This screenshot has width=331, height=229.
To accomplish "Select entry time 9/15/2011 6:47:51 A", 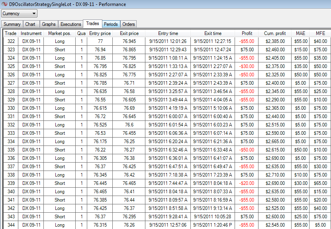I will click(168, 167).
